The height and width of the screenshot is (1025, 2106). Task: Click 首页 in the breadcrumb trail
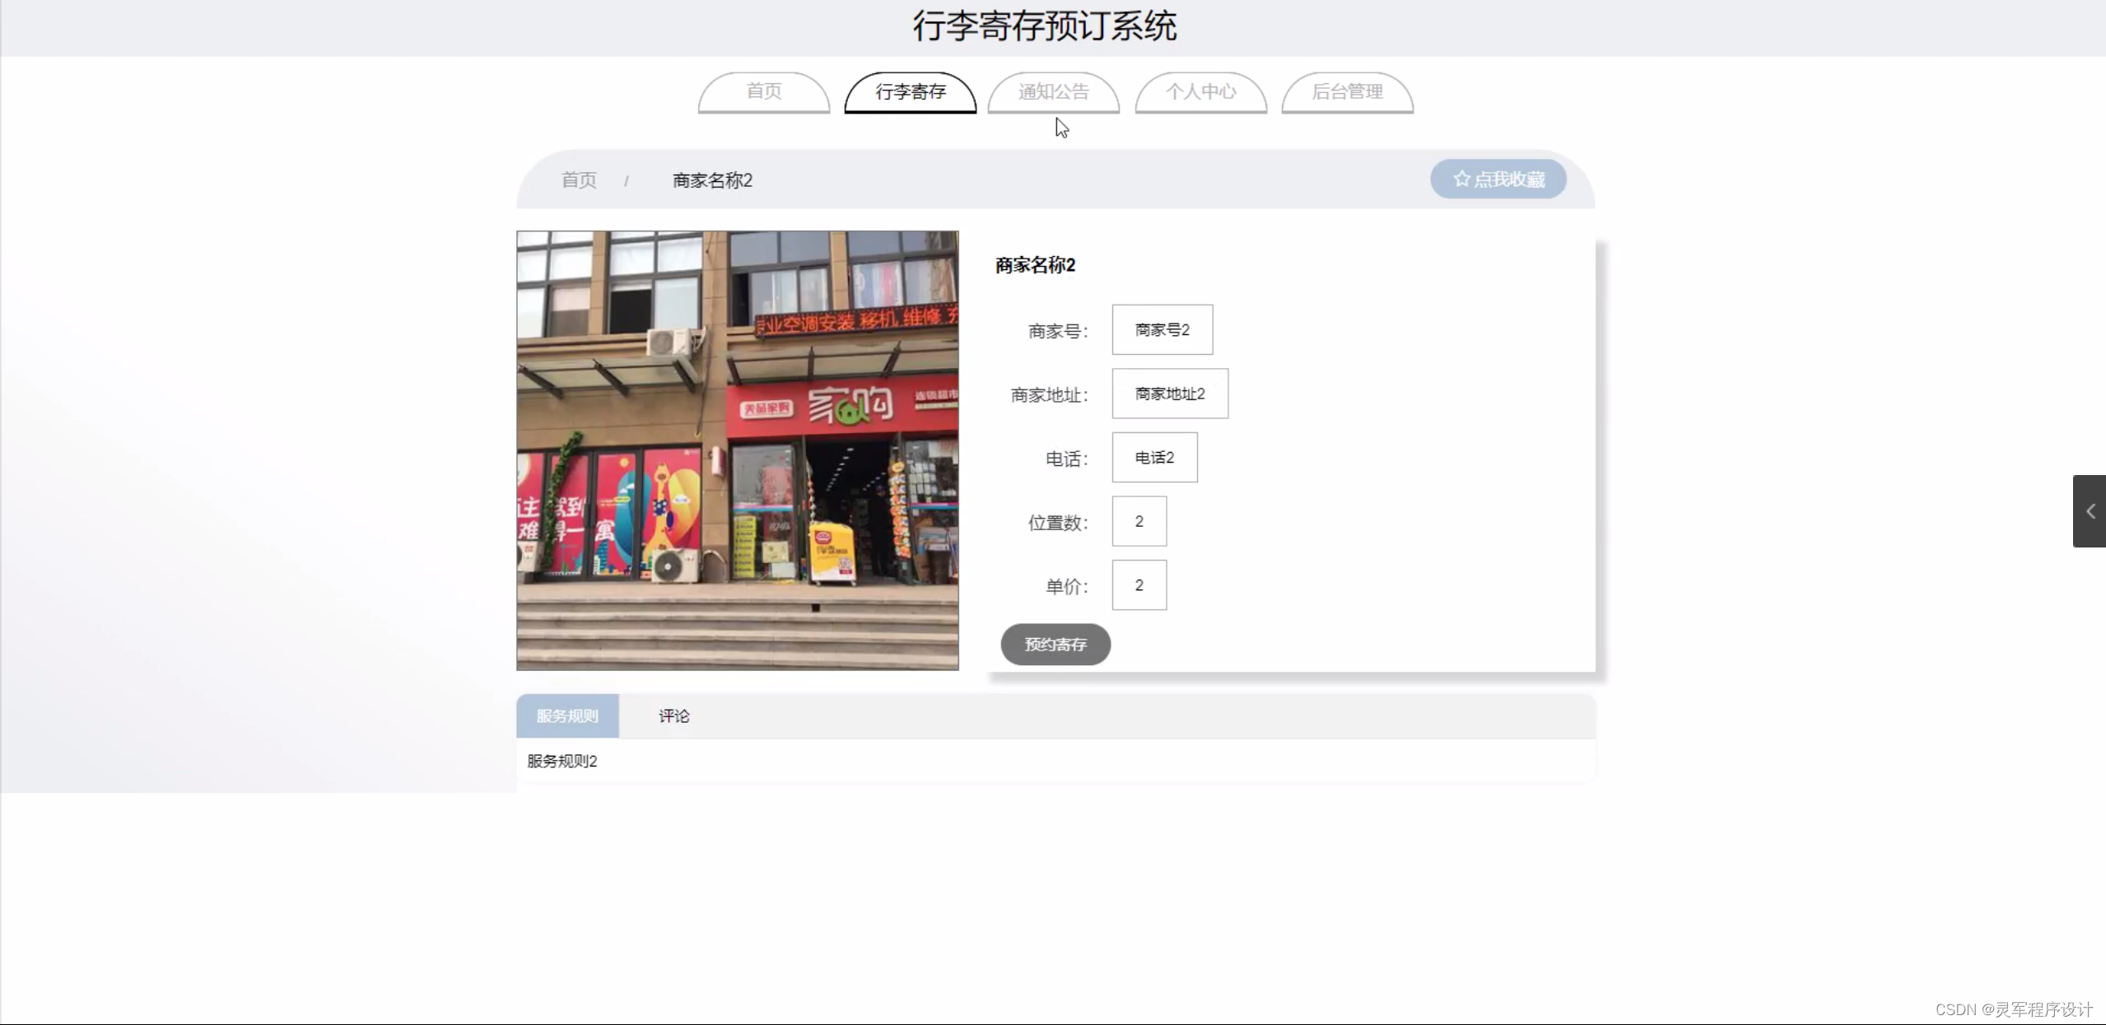(x=578, y=179)
